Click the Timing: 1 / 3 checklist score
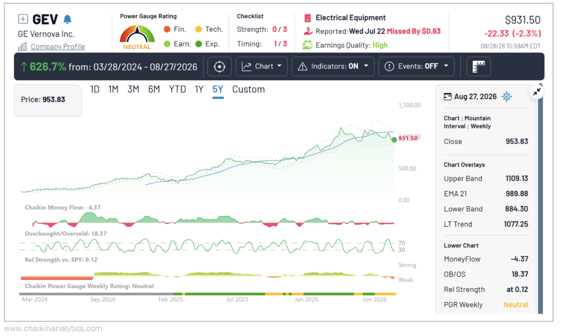 pos(280,44)
